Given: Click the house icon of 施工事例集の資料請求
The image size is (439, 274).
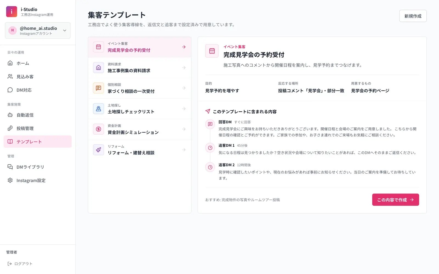Looking at the screenshot, I should pyautogui.click(x=99, y=67).
